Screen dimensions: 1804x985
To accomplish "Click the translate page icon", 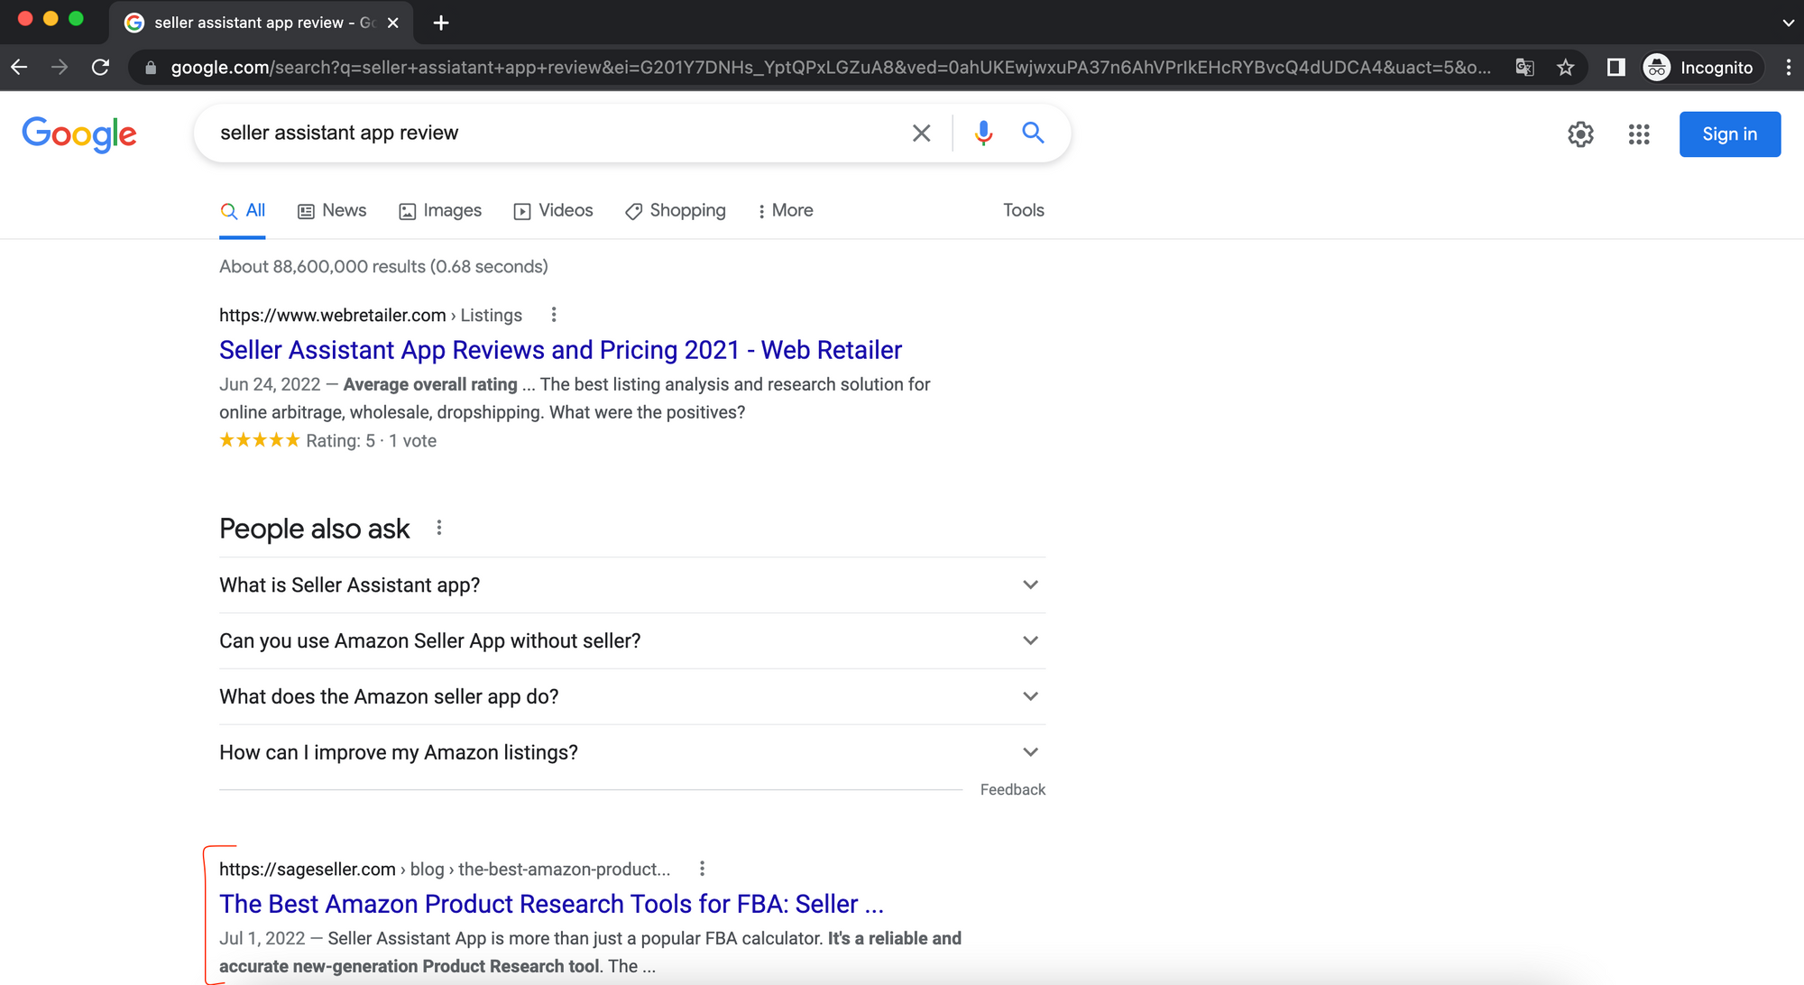I will pyautogui.click(x=1524, y=68).
